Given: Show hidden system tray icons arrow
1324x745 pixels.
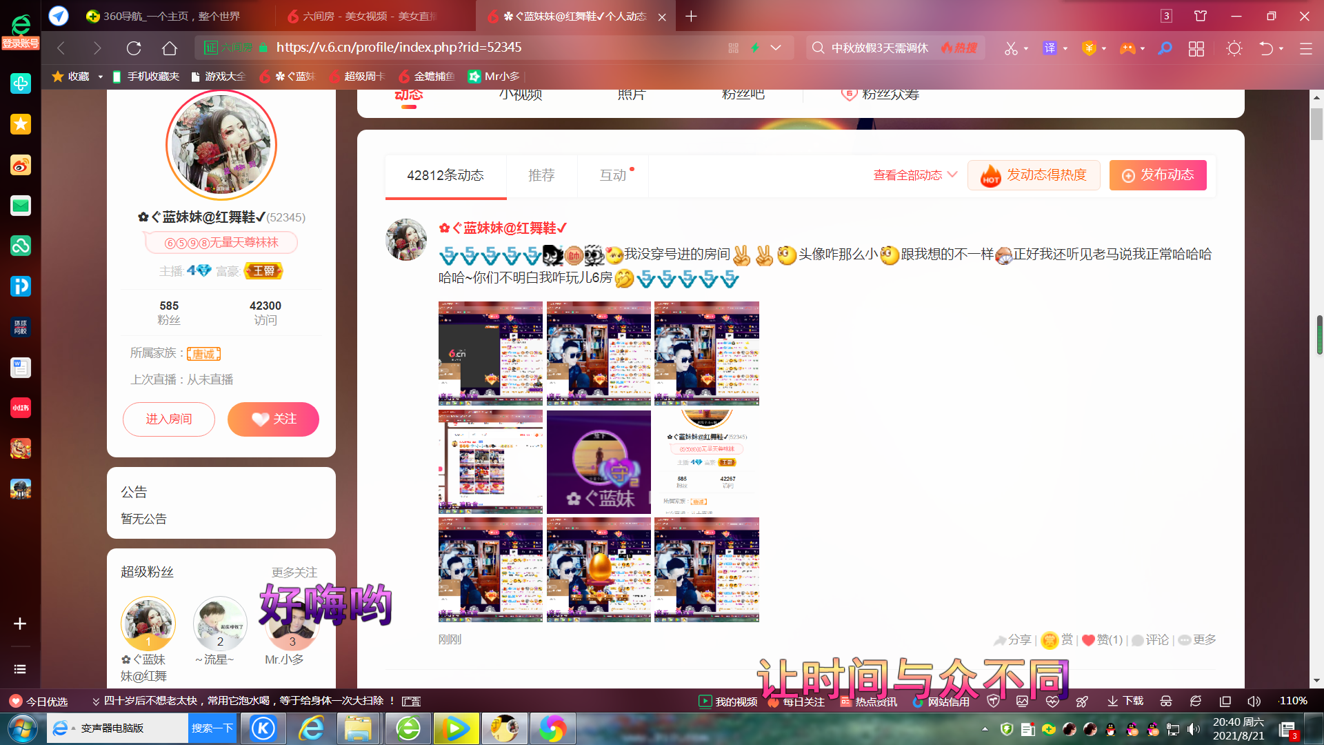Looking at the screenshot, I should [x=985, y=728].
